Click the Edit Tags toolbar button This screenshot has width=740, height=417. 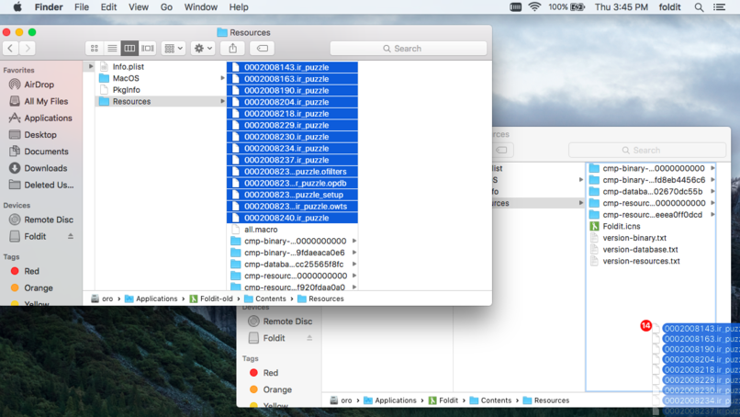point(262,48)
